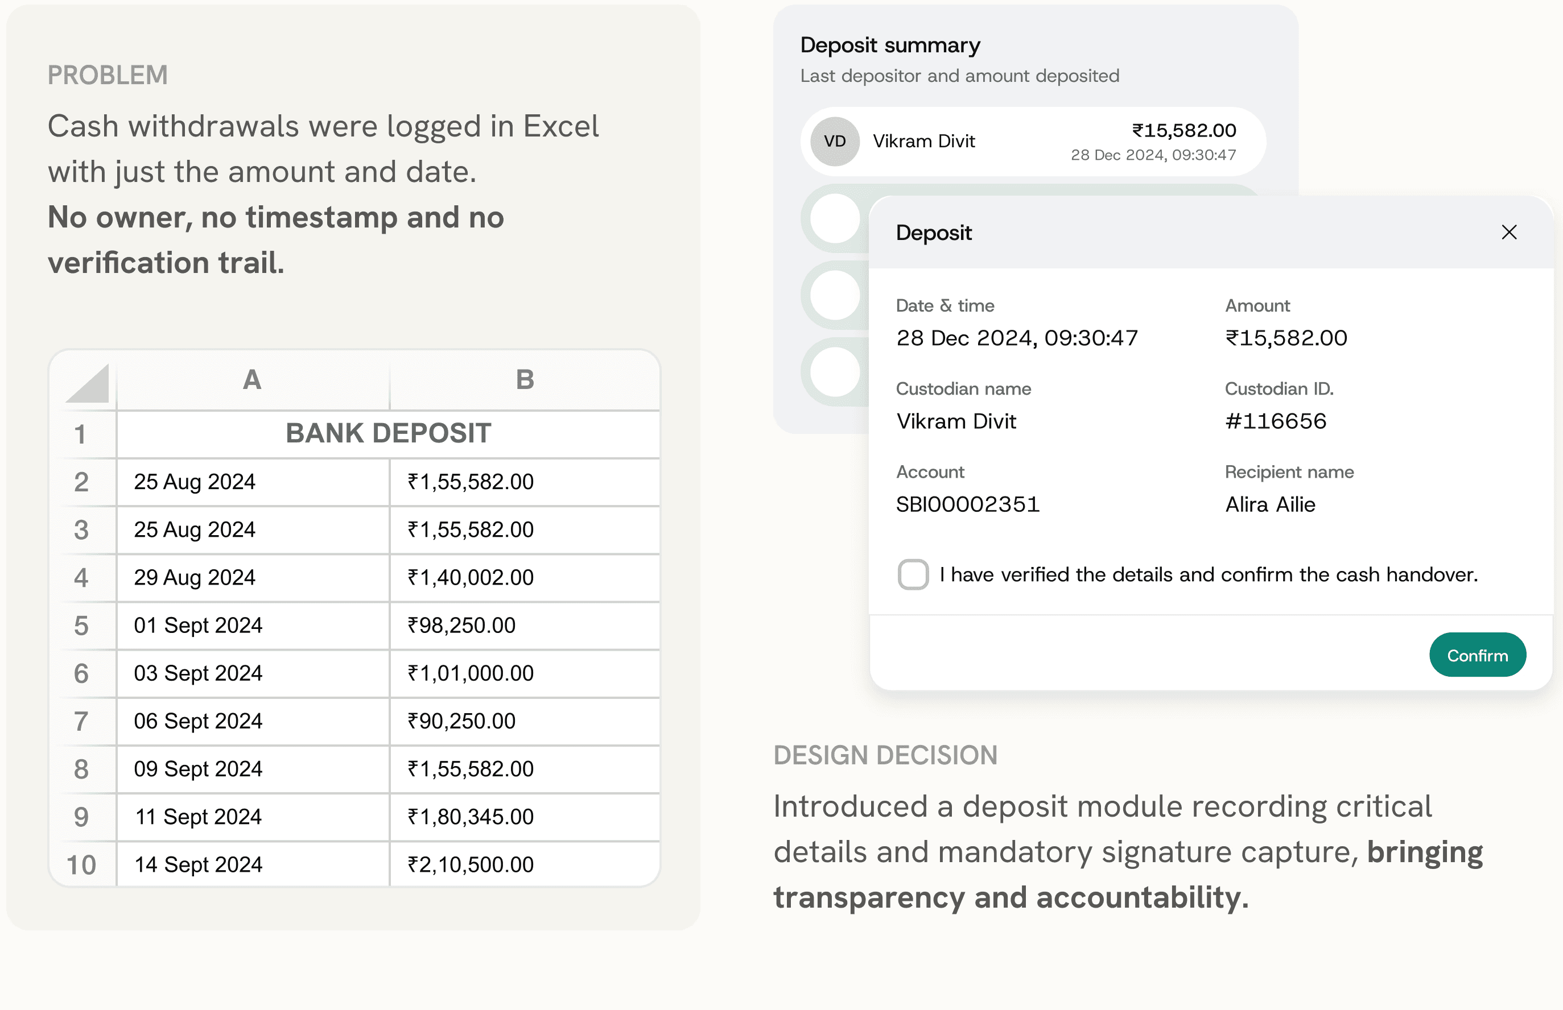Select row 10 header in spreadsheet
The width and height of the screenshot is (1563, 1010).
pos(81,864)
